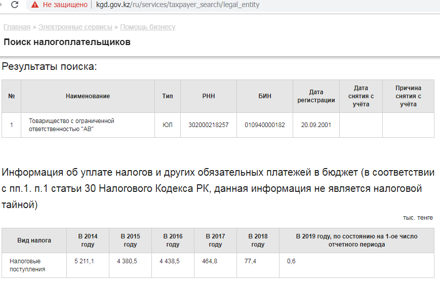Click the 'В 2019 году, по состоянию' column header

(x=356, y=240)
